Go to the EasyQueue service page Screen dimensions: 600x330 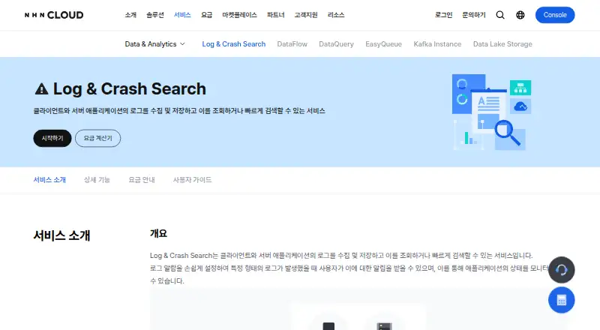click(383, 44)
